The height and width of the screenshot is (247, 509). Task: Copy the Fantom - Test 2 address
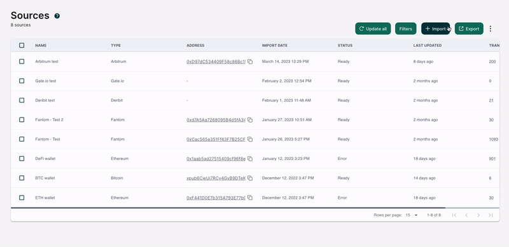(x=250, y=120)
